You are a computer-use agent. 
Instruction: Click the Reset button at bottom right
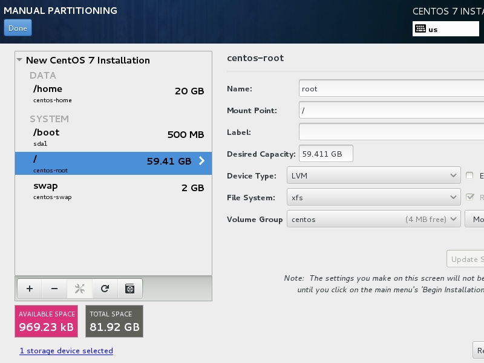479,350
